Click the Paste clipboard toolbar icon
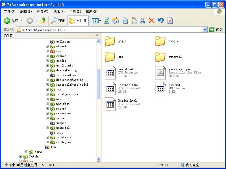The height and width of the screenshot is (169, 226). point(134,21)
